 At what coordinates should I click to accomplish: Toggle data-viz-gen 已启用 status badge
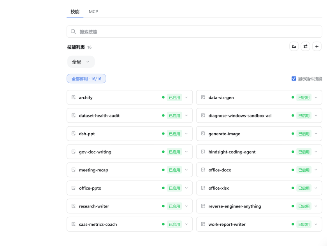point(304,98)
